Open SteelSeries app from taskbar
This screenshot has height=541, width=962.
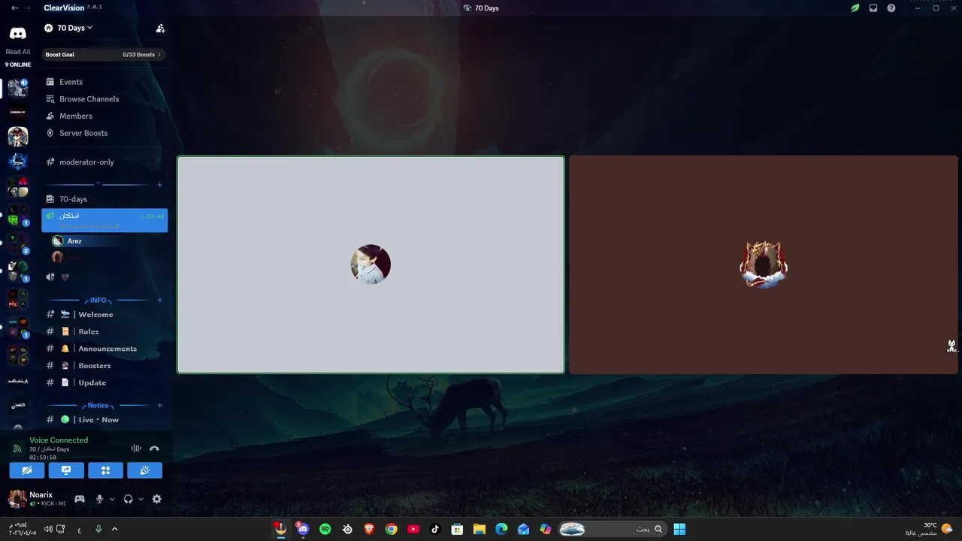click(x=347, y=529)
